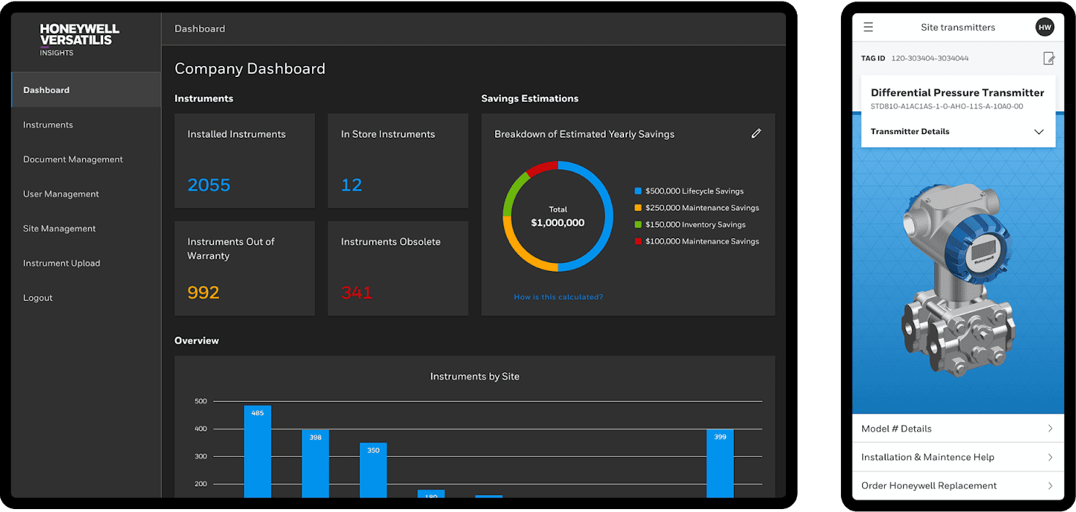This screenshot has height=512, width=1076.
Task: Click tag ID value 120-303404-3034044
Action: pos(930,59)
